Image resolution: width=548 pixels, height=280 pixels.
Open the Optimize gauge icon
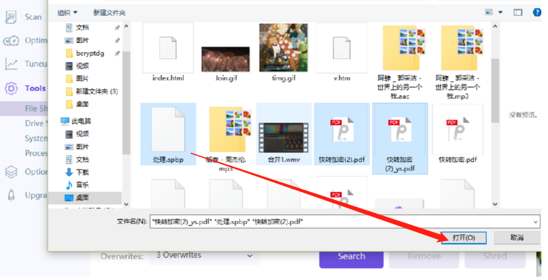pyautogui.click(x=11, y=41)
